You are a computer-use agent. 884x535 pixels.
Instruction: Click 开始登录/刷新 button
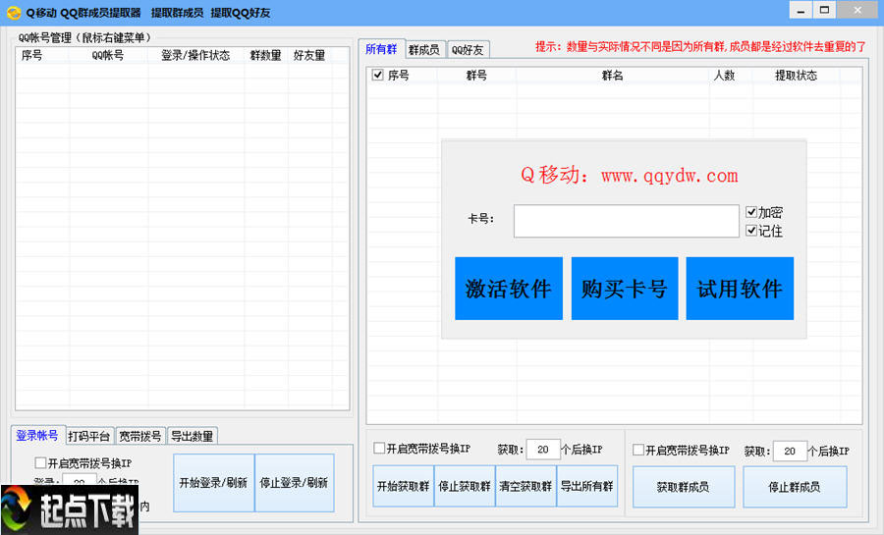click(x=214, y=483)
